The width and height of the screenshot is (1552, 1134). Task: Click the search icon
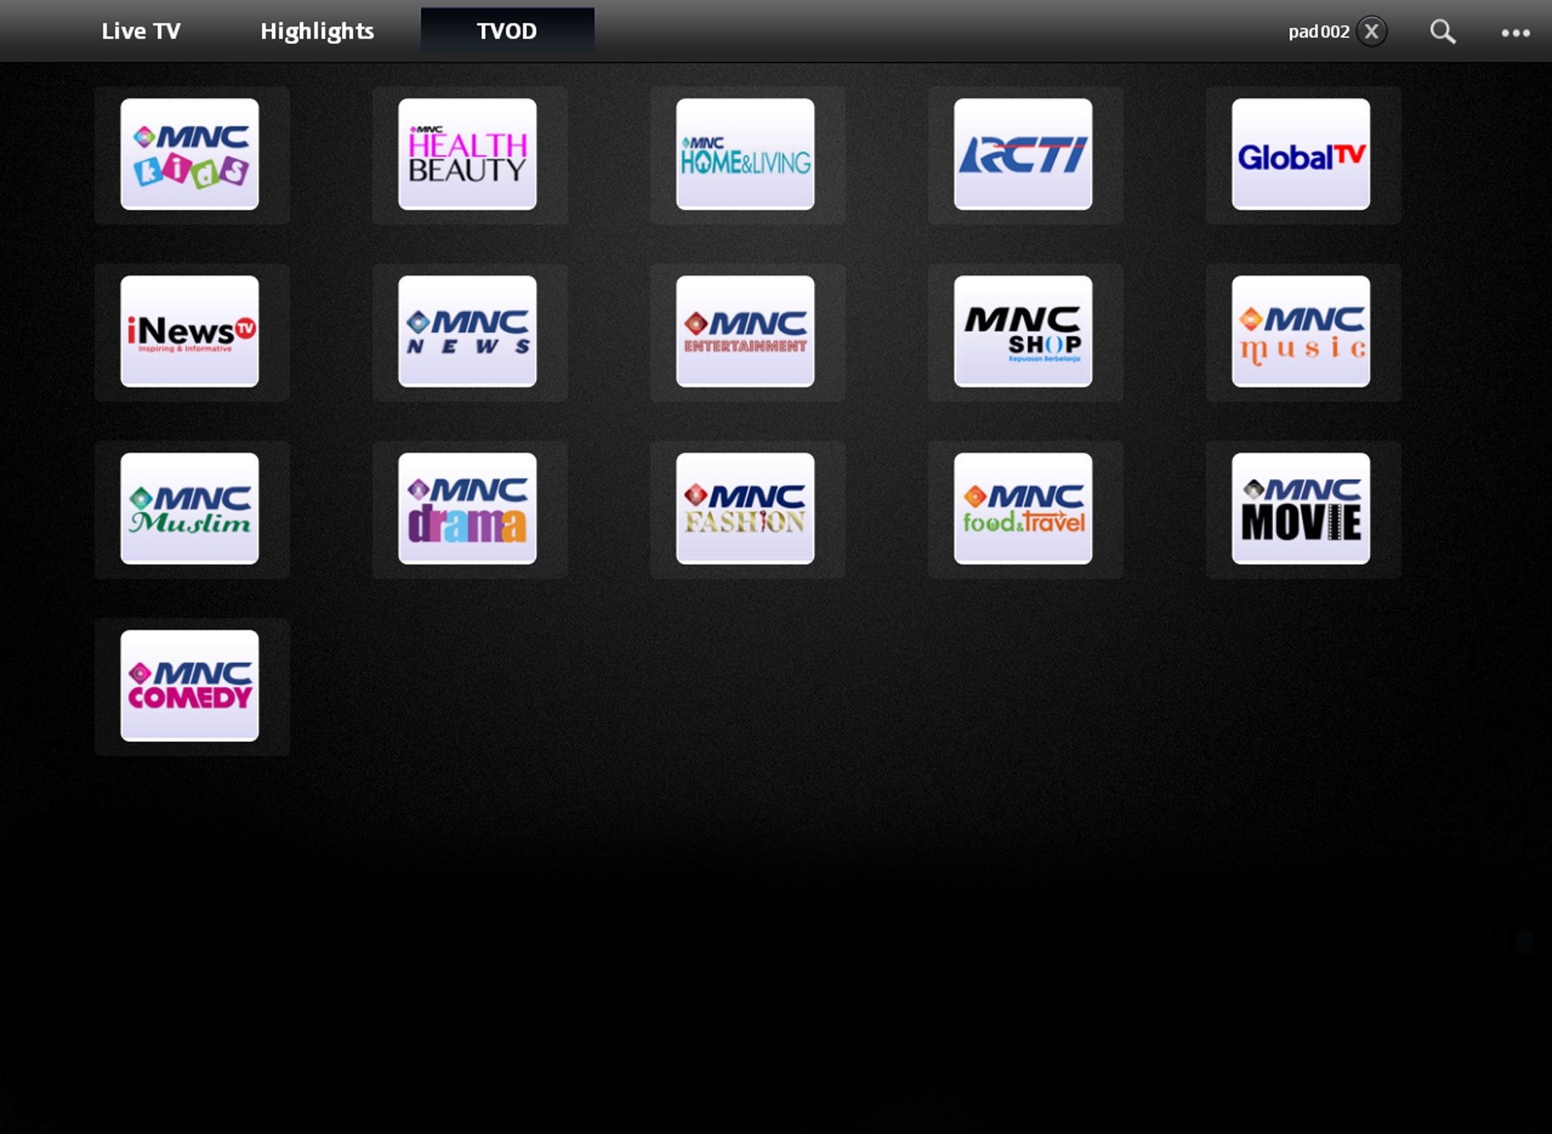(1442, 30)
